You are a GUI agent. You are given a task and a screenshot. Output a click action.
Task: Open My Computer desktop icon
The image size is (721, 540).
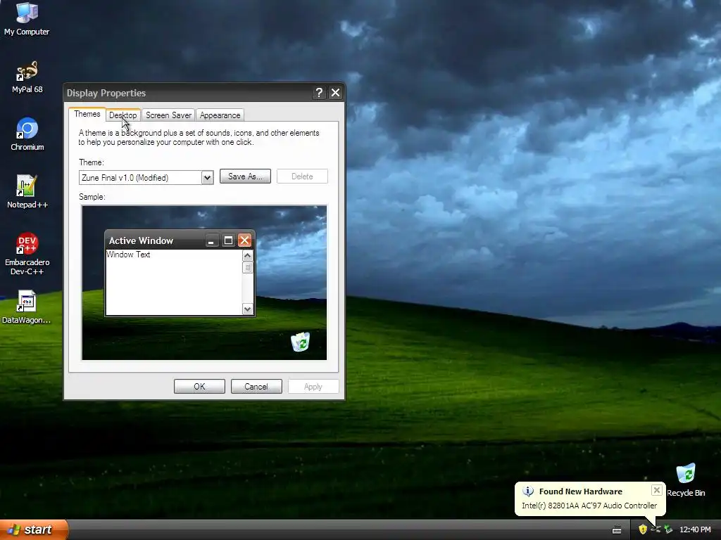(27, 18)
